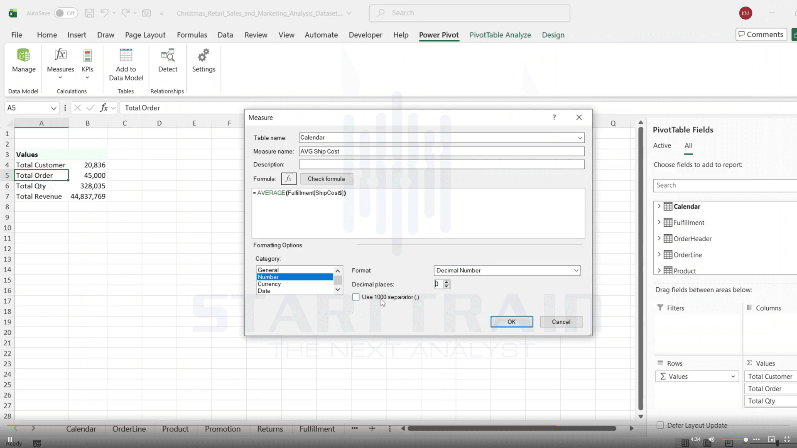Click the horizontal sheet scrollbar thumb
This screenshot has height=448, width=797.
point(512,428)
